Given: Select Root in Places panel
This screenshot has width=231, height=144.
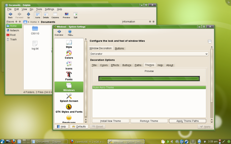Looking at the screenshot, I should 14,35.
